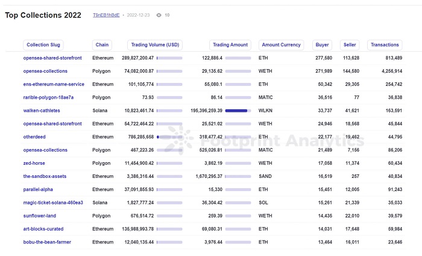
Task: Sort table by Buyer column
Action: tap(323, 45)
